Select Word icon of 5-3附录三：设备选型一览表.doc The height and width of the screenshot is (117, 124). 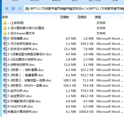click(x=5, y=80)
